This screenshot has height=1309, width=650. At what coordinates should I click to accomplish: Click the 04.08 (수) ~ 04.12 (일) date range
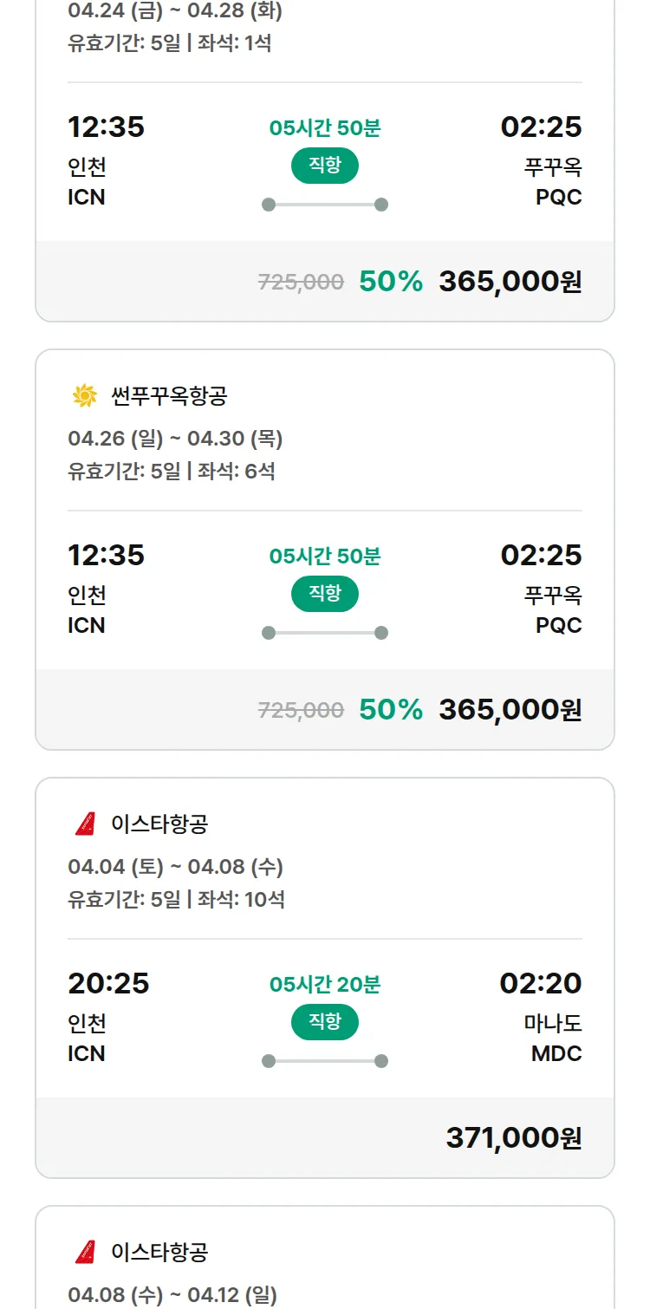(x=172, y=1295)
